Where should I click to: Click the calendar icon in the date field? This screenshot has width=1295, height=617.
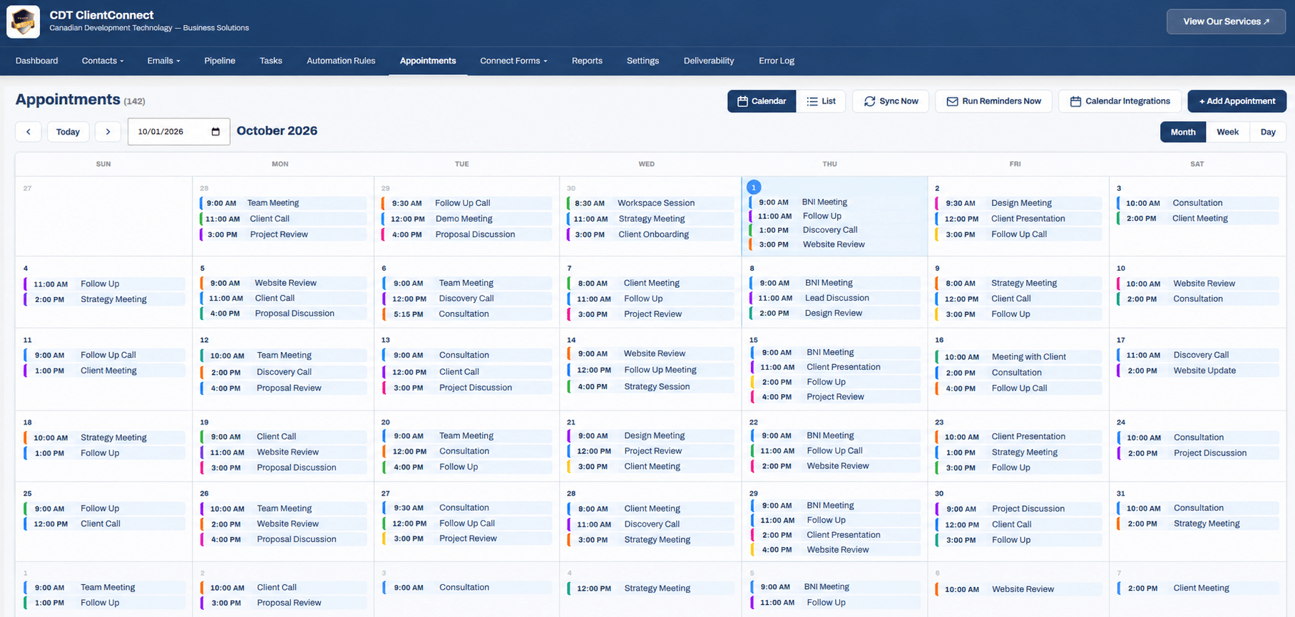(215, 132)
